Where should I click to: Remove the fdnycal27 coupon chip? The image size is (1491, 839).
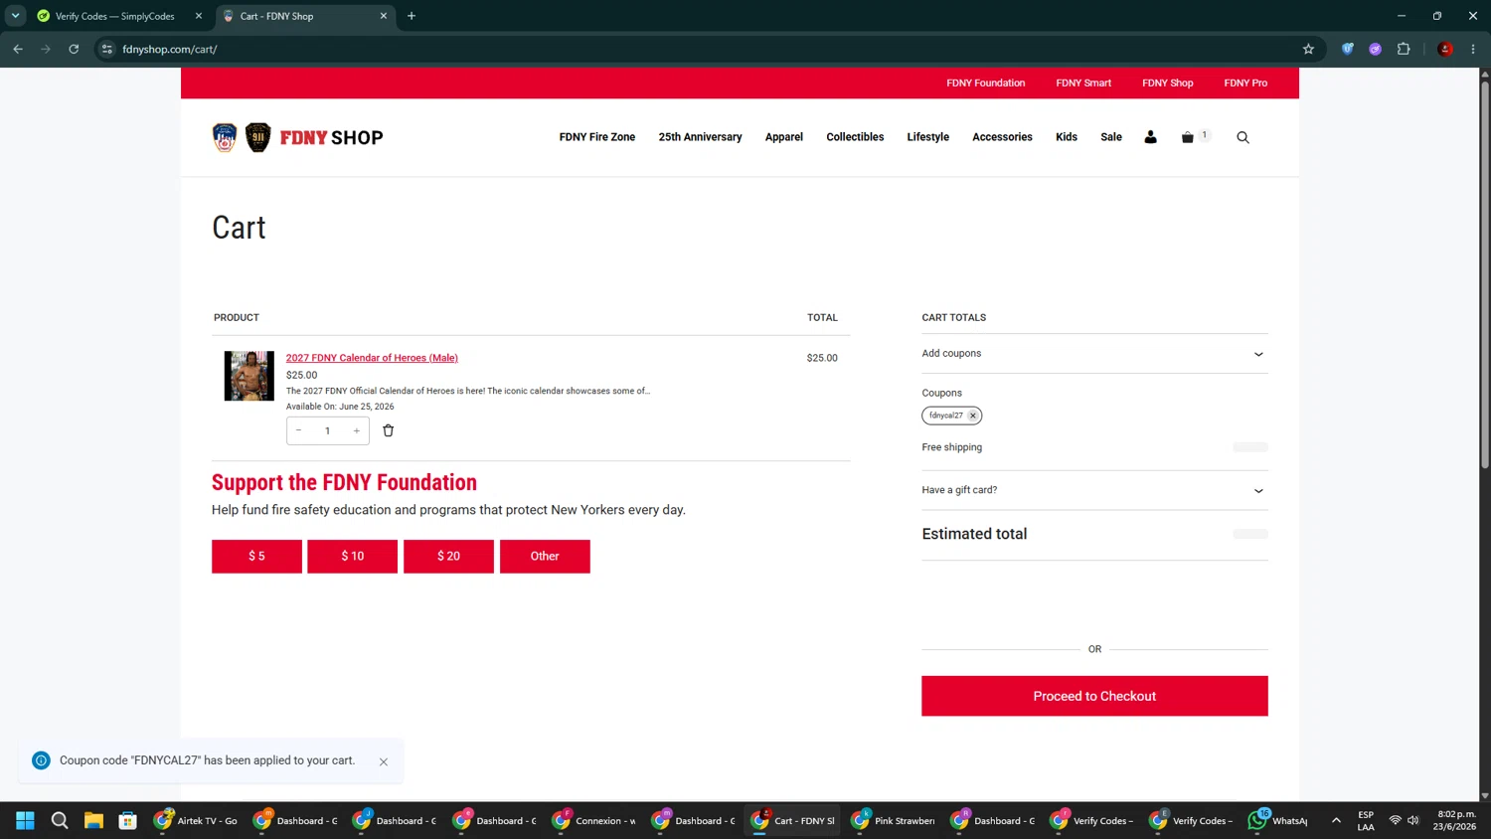pos(973,416)
